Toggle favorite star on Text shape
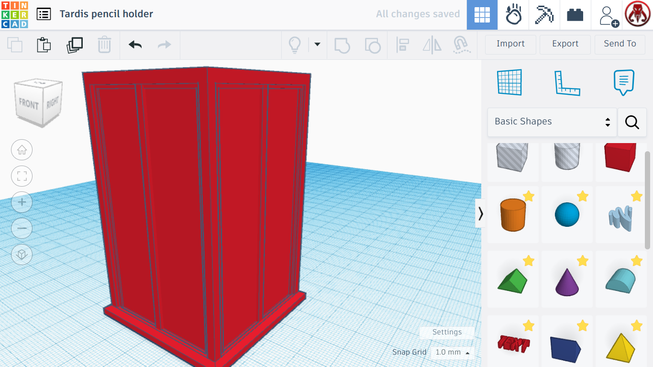The image size is (653, 367). tap(529, 326)
